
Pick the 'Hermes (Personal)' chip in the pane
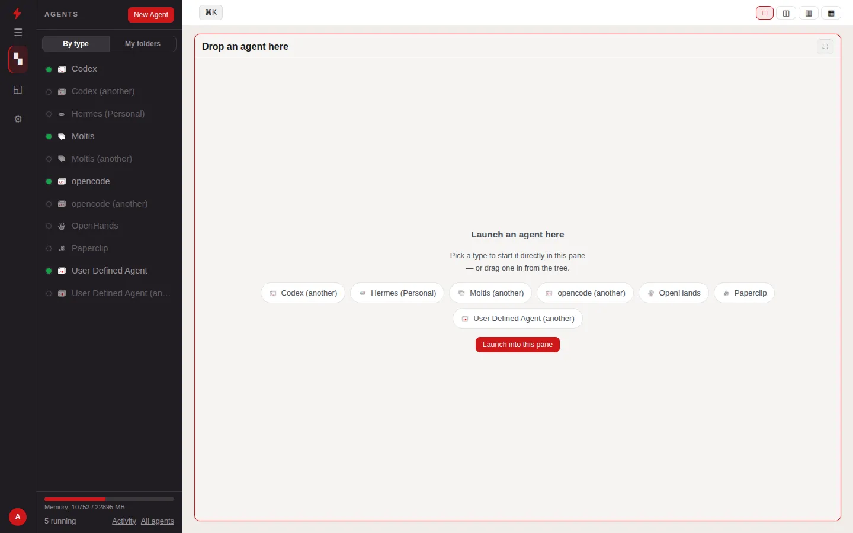[x=397, y=293]
